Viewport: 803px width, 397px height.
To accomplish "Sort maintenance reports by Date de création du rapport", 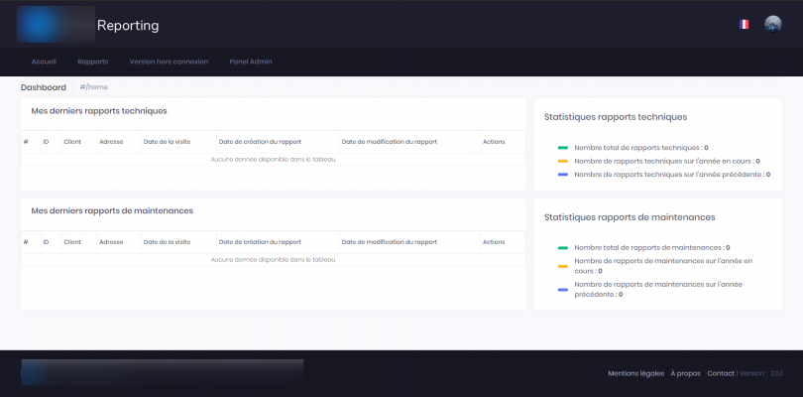I will coord(260,242).
